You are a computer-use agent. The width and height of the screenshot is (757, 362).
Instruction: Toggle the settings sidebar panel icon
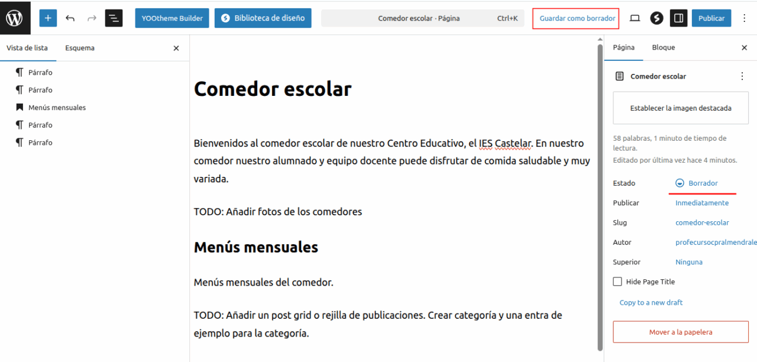[678, 18]
